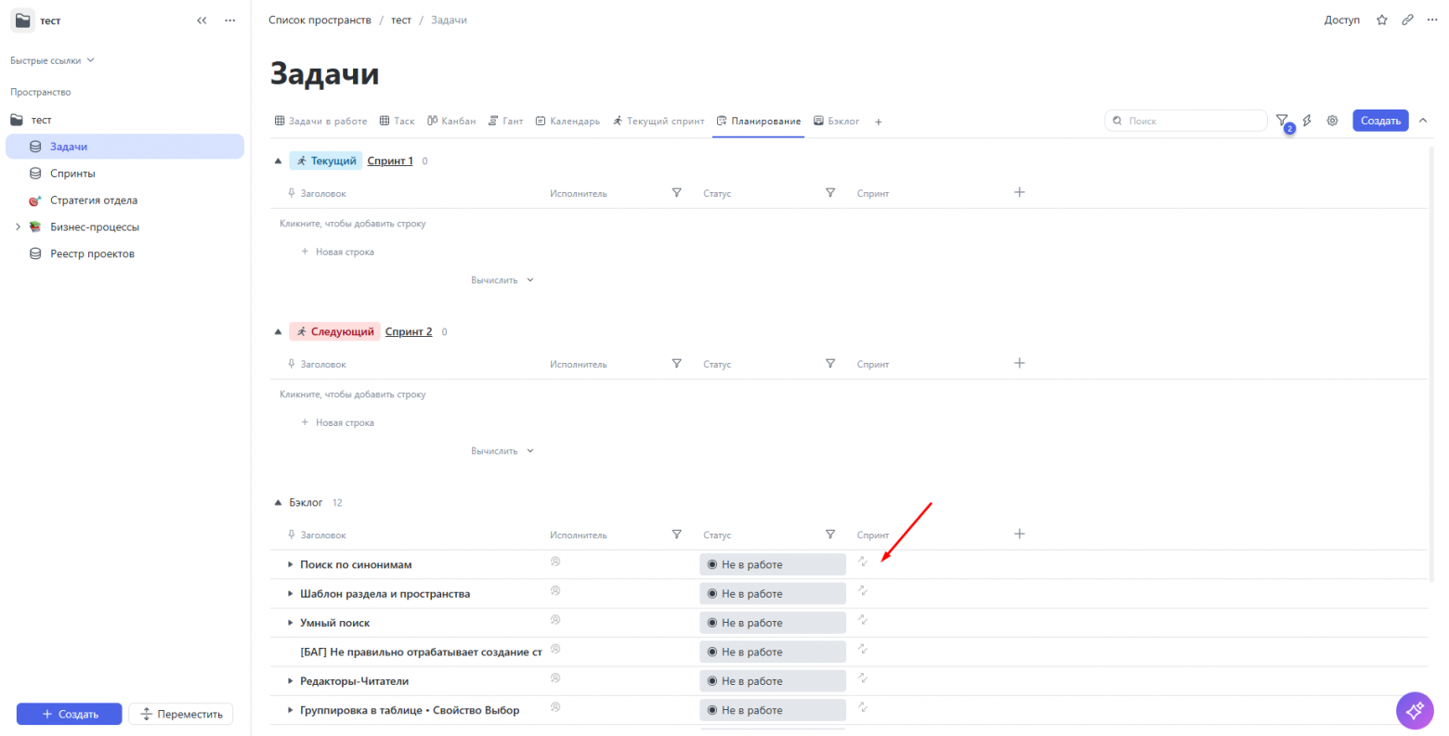Open filters with the funnel icon
The image size is (1449, 736).
(x=1282, y=120)
